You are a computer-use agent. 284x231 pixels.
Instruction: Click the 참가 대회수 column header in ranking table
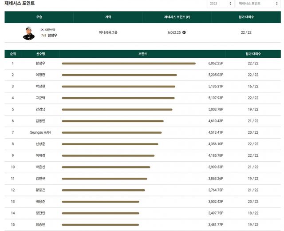click(x=253, y=54)
